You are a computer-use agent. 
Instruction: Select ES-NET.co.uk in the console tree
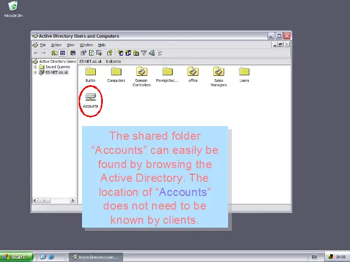click(57, 73)
